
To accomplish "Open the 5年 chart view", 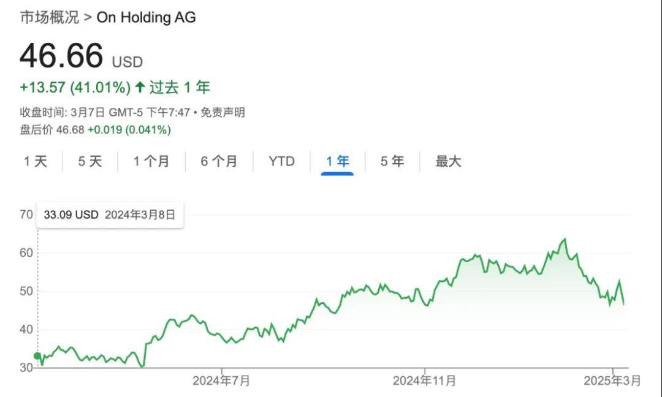I will (x=392, y=162).
